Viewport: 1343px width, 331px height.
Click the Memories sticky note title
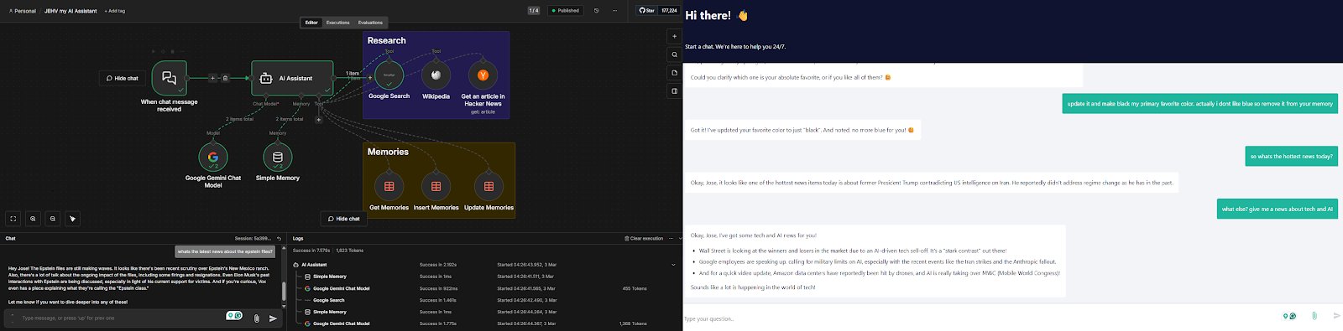pyautogui.click(x=388, y=152)
